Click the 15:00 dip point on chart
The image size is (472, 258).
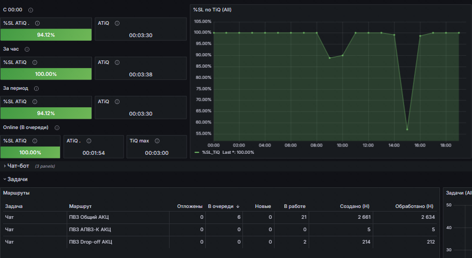[407, 130]
